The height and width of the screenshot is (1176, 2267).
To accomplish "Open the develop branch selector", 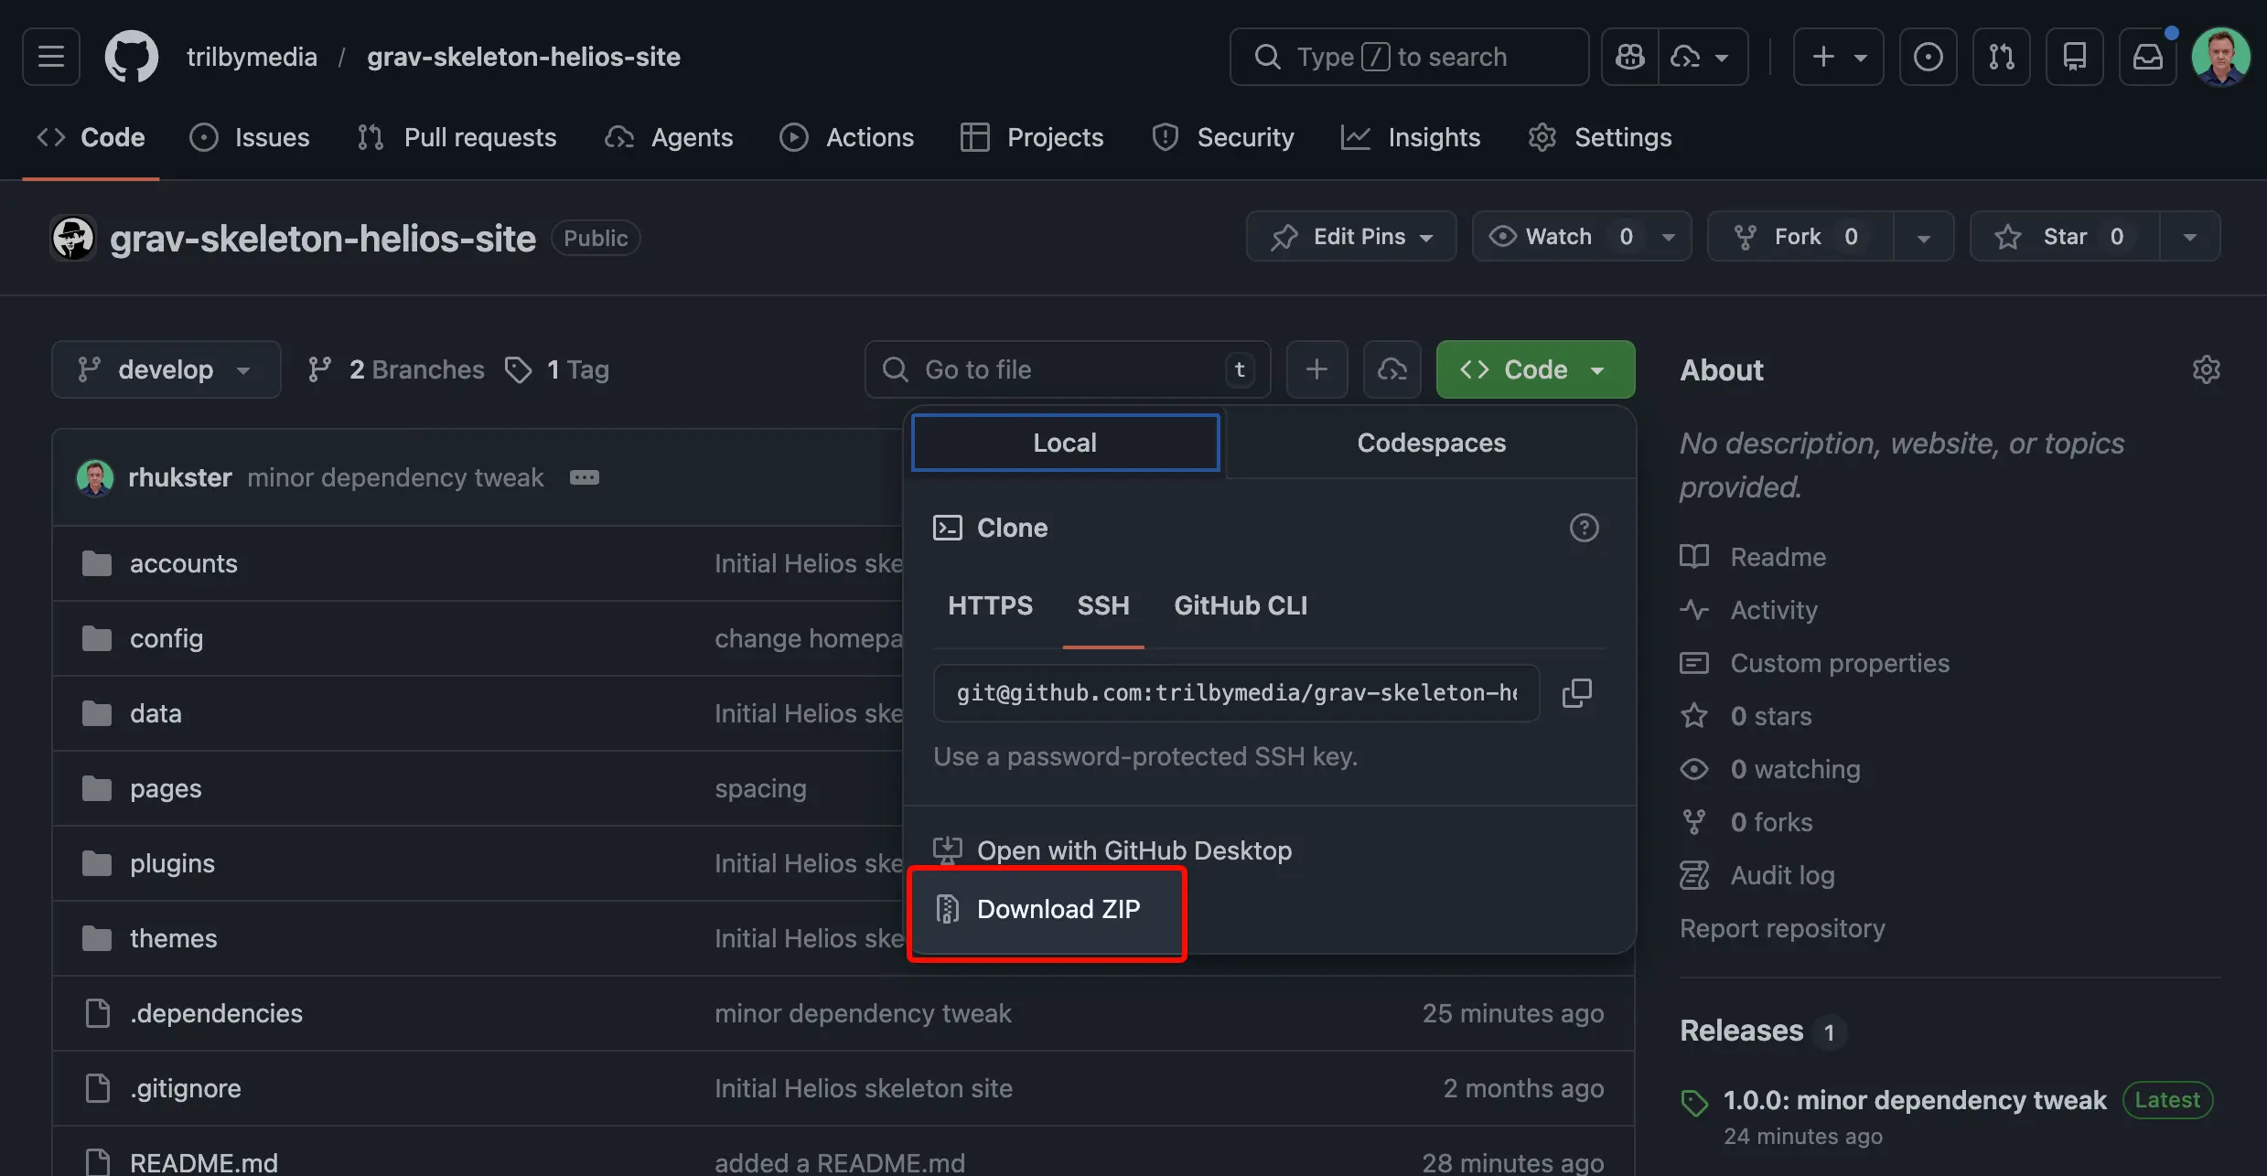I will click(x=166, y=369).
